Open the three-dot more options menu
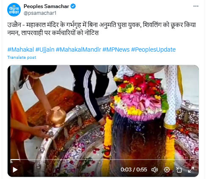Screen dimensions: 208x179 point(196,6)
